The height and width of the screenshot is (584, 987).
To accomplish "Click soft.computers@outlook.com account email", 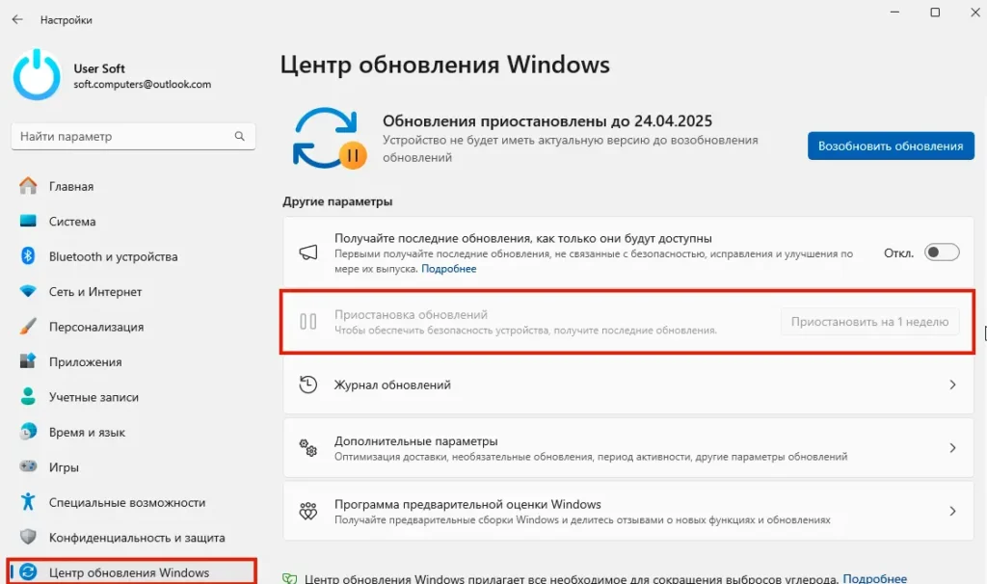I will (x=143, y=85).
